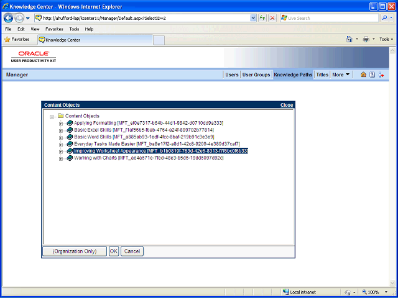Viewport: 398px width, 298px height.
Task: Expand the More menu
Action: [x=341, y=74]
